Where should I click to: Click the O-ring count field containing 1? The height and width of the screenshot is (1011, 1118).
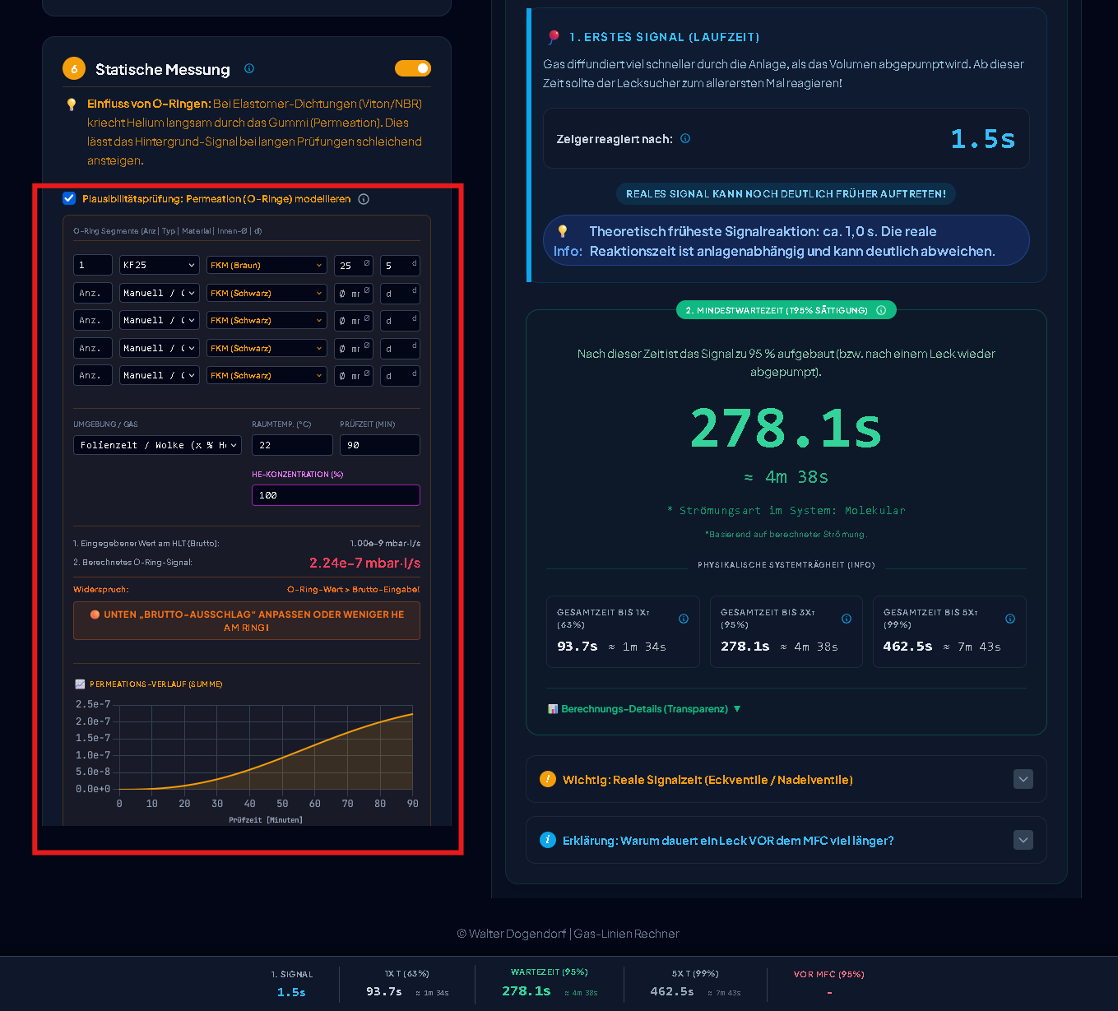(93, 265)
